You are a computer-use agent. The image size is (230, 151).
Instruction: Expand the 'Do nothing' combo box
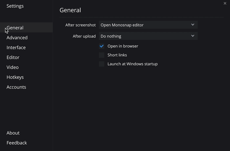point(145,36)
